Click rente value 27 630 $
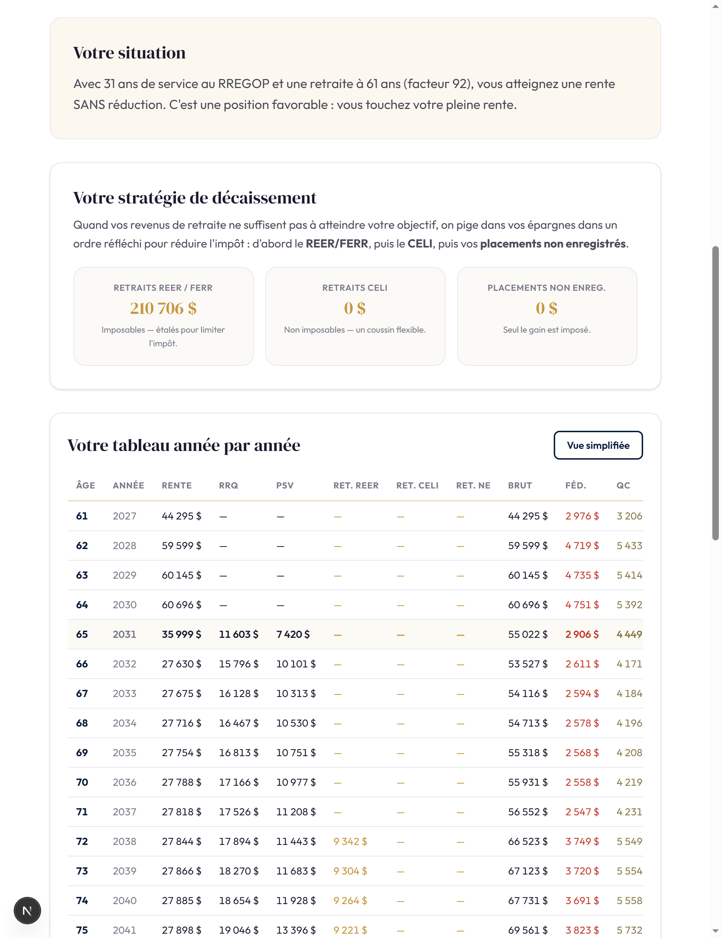721x938 pixels. tap(182, 663)
